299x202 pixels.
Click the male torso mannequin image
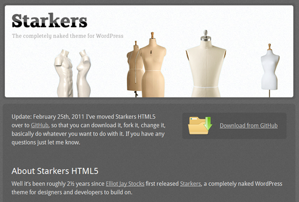tap(63, 73)
